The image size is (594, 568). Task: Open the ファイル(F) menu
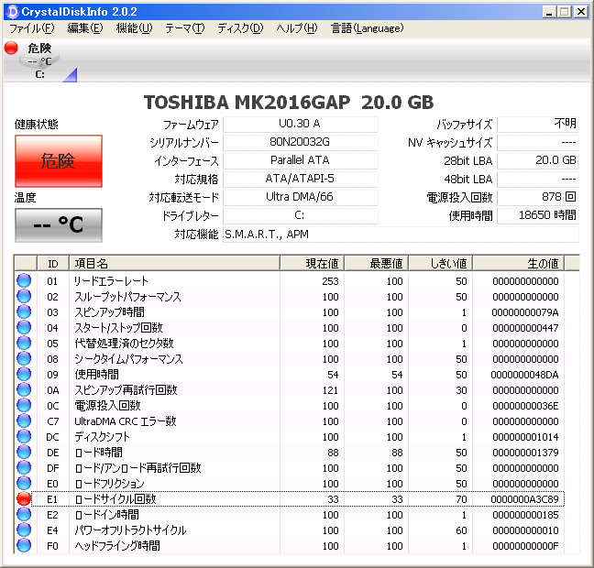click(x=31, y=28)
